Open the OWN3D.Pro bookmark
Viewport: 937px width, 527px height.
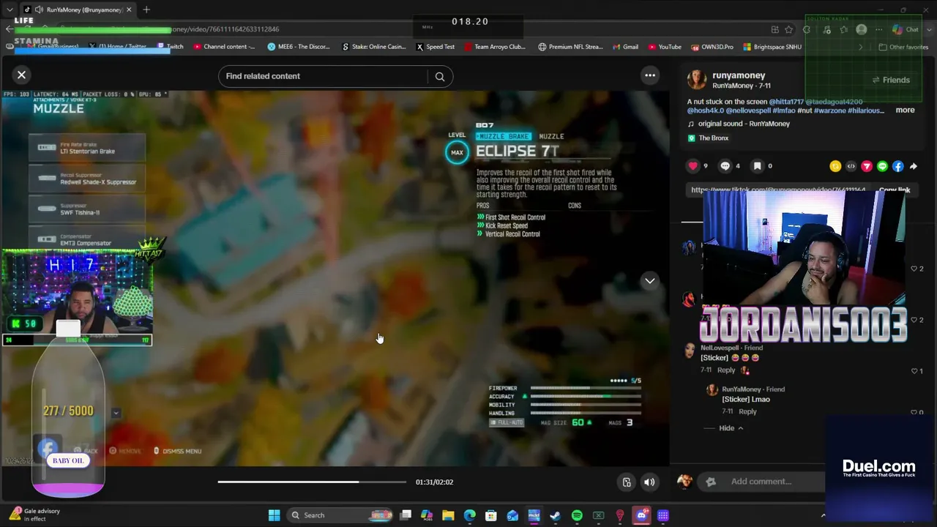click(712, 47)
